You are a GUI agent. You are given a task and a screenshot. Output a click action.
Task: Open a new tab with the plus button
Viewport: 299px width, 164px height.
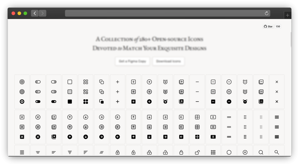[x=288, y=15]
